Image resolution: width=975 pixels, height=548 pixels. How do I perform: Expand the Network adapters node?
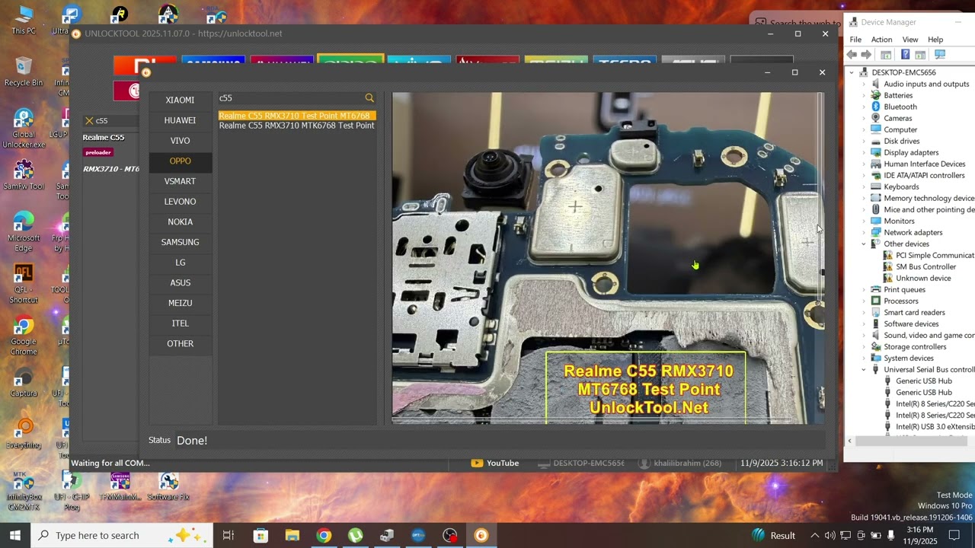coord(864,232)
